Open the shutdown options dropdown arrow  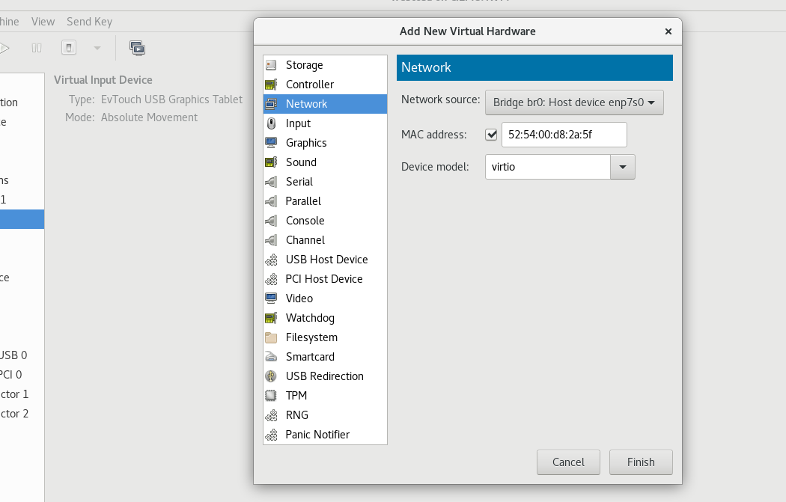97,48
